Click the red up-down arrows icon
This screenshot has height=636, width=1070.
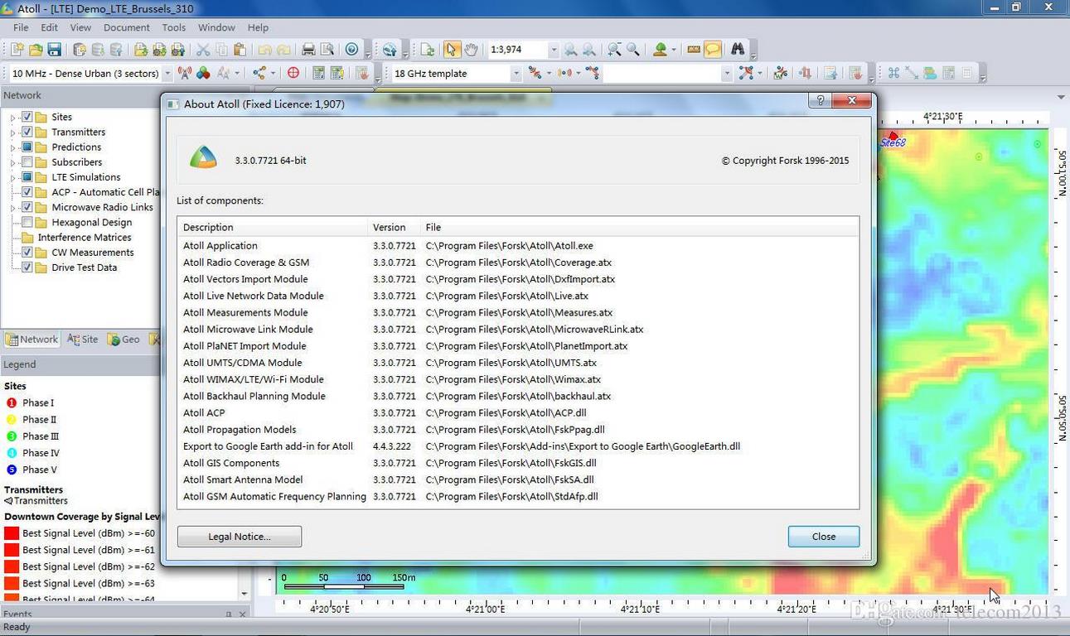(x=804, y=73)
